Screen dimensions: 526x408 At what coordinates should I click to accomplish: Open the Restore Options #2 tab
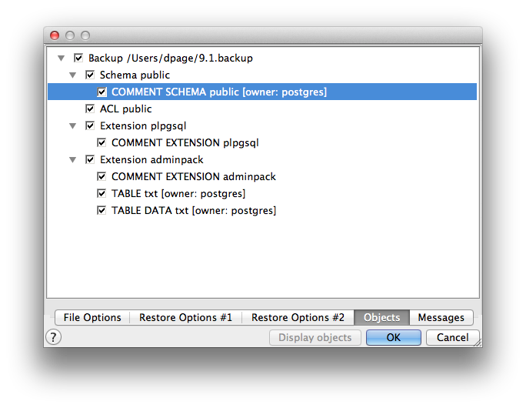coord(298,317)
